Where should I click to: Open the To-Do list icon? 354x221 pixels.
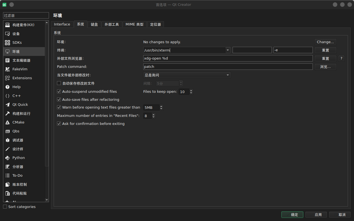7,176
